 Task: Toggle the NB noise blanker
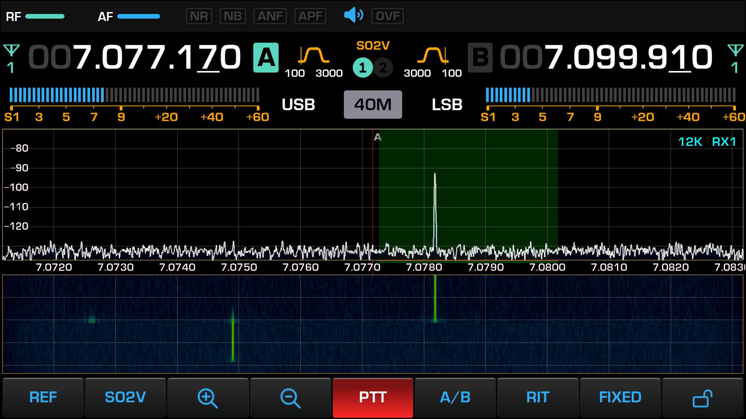tap(233, 16)
